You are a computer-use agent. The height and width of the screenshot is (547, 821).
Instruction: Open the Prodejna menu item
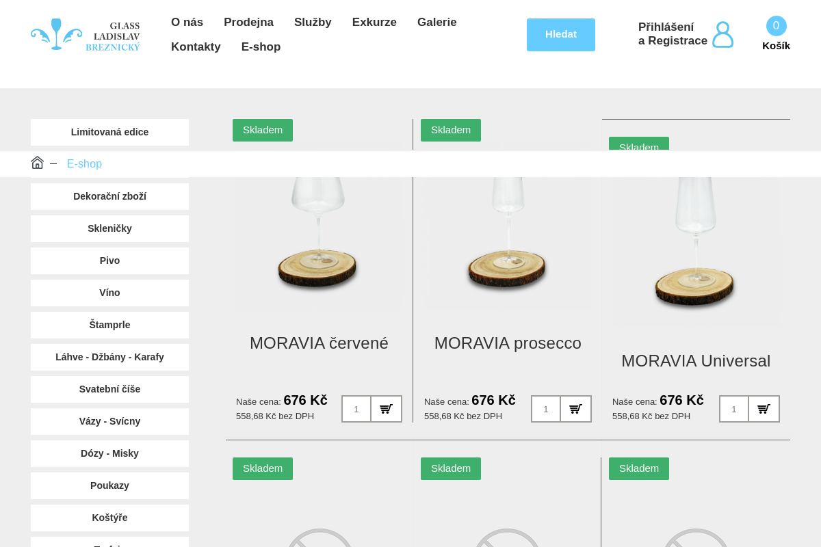[248, 22]
